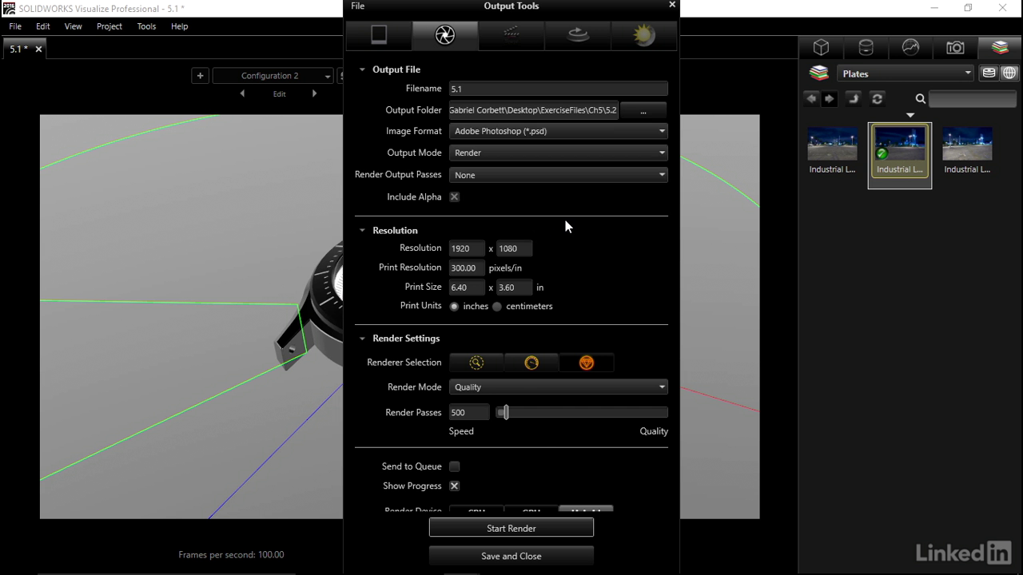The height and width of the screenshot is (575, 1023).
Task: Select the Fast renderer gauge icon
Action: tap(531, 363)
